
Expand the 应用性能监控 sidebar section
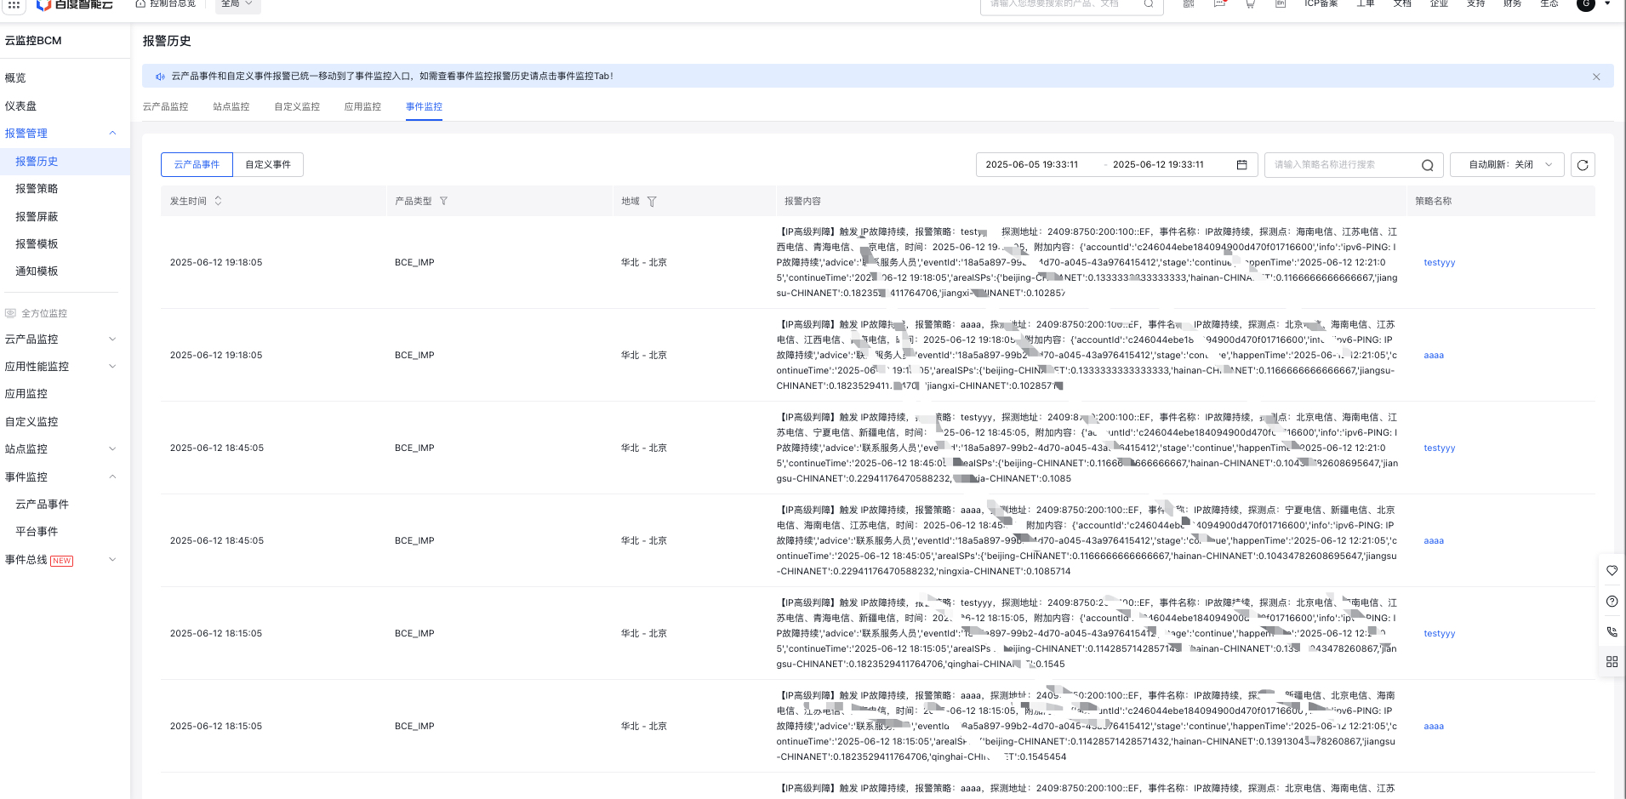[x=112, y=366]
